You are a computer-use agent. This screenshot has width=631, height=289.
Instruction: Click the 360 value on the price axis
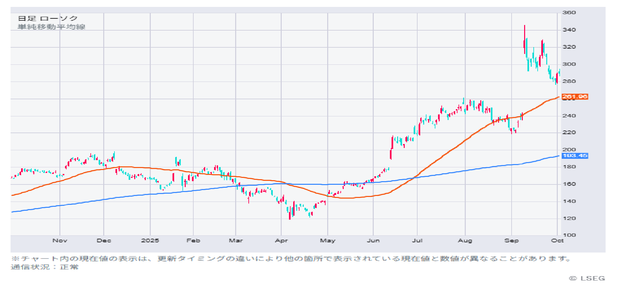click(x=569, y=12)
